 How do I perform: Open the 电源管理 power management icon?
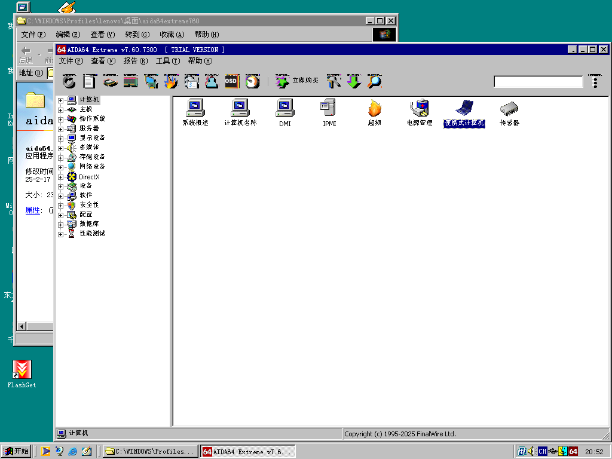click(x=420, y=112)
